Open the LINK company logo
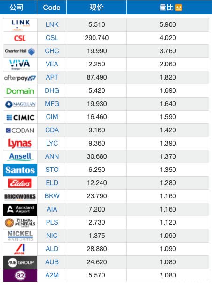This screenshot has height=285, width=212. pyautogui.click(x=20, y=25)
